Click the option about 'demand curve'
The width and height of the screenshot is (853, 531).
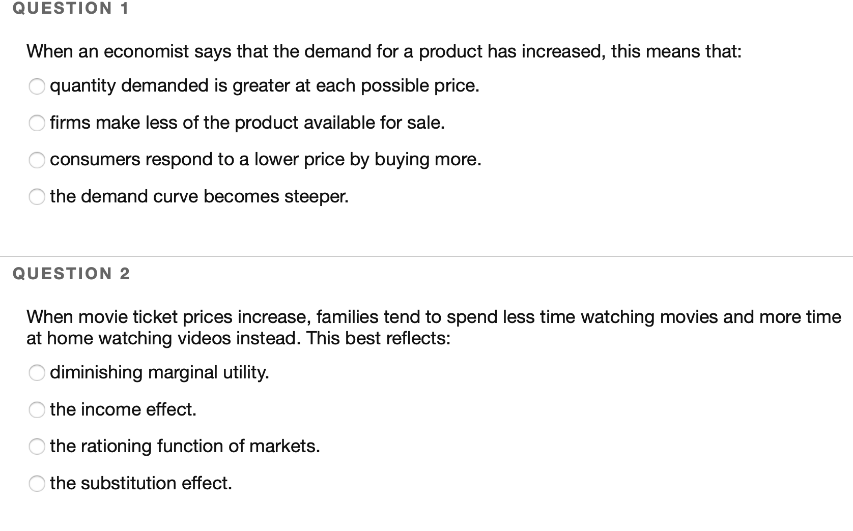(x=199, y=196)
